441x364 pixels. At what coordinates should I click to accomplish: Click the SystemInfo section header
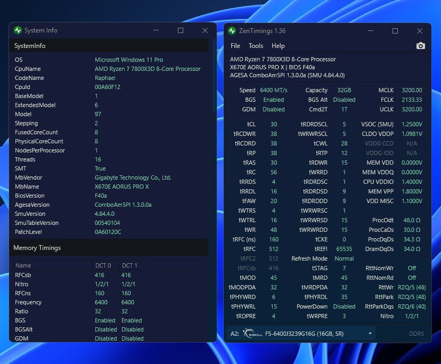click(109, 46)
